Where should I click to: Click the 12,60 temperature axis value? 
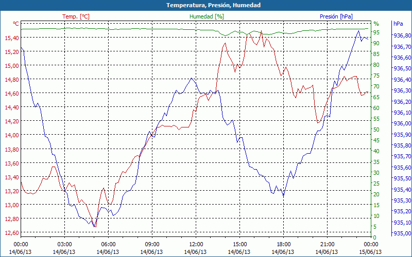coord(12,233)
